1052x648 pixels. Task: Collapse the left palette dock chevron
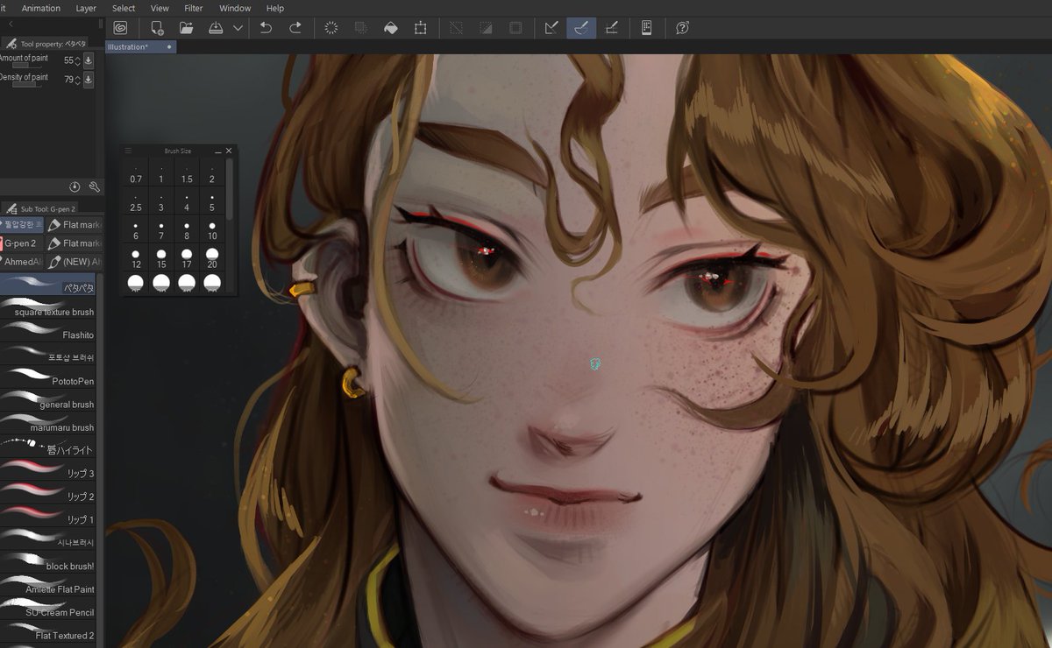11,24
